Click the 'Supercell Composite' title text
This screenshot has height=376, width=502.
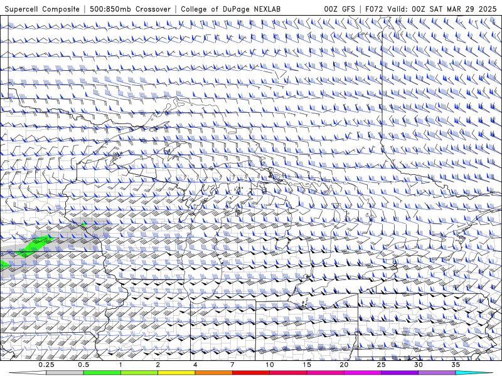coord(42,9)
